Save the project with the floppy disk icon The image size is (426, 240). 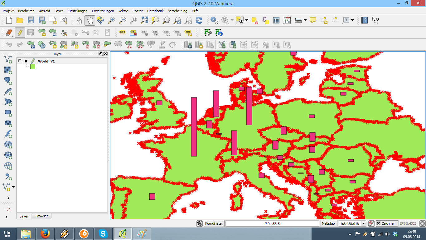point(31,20)
